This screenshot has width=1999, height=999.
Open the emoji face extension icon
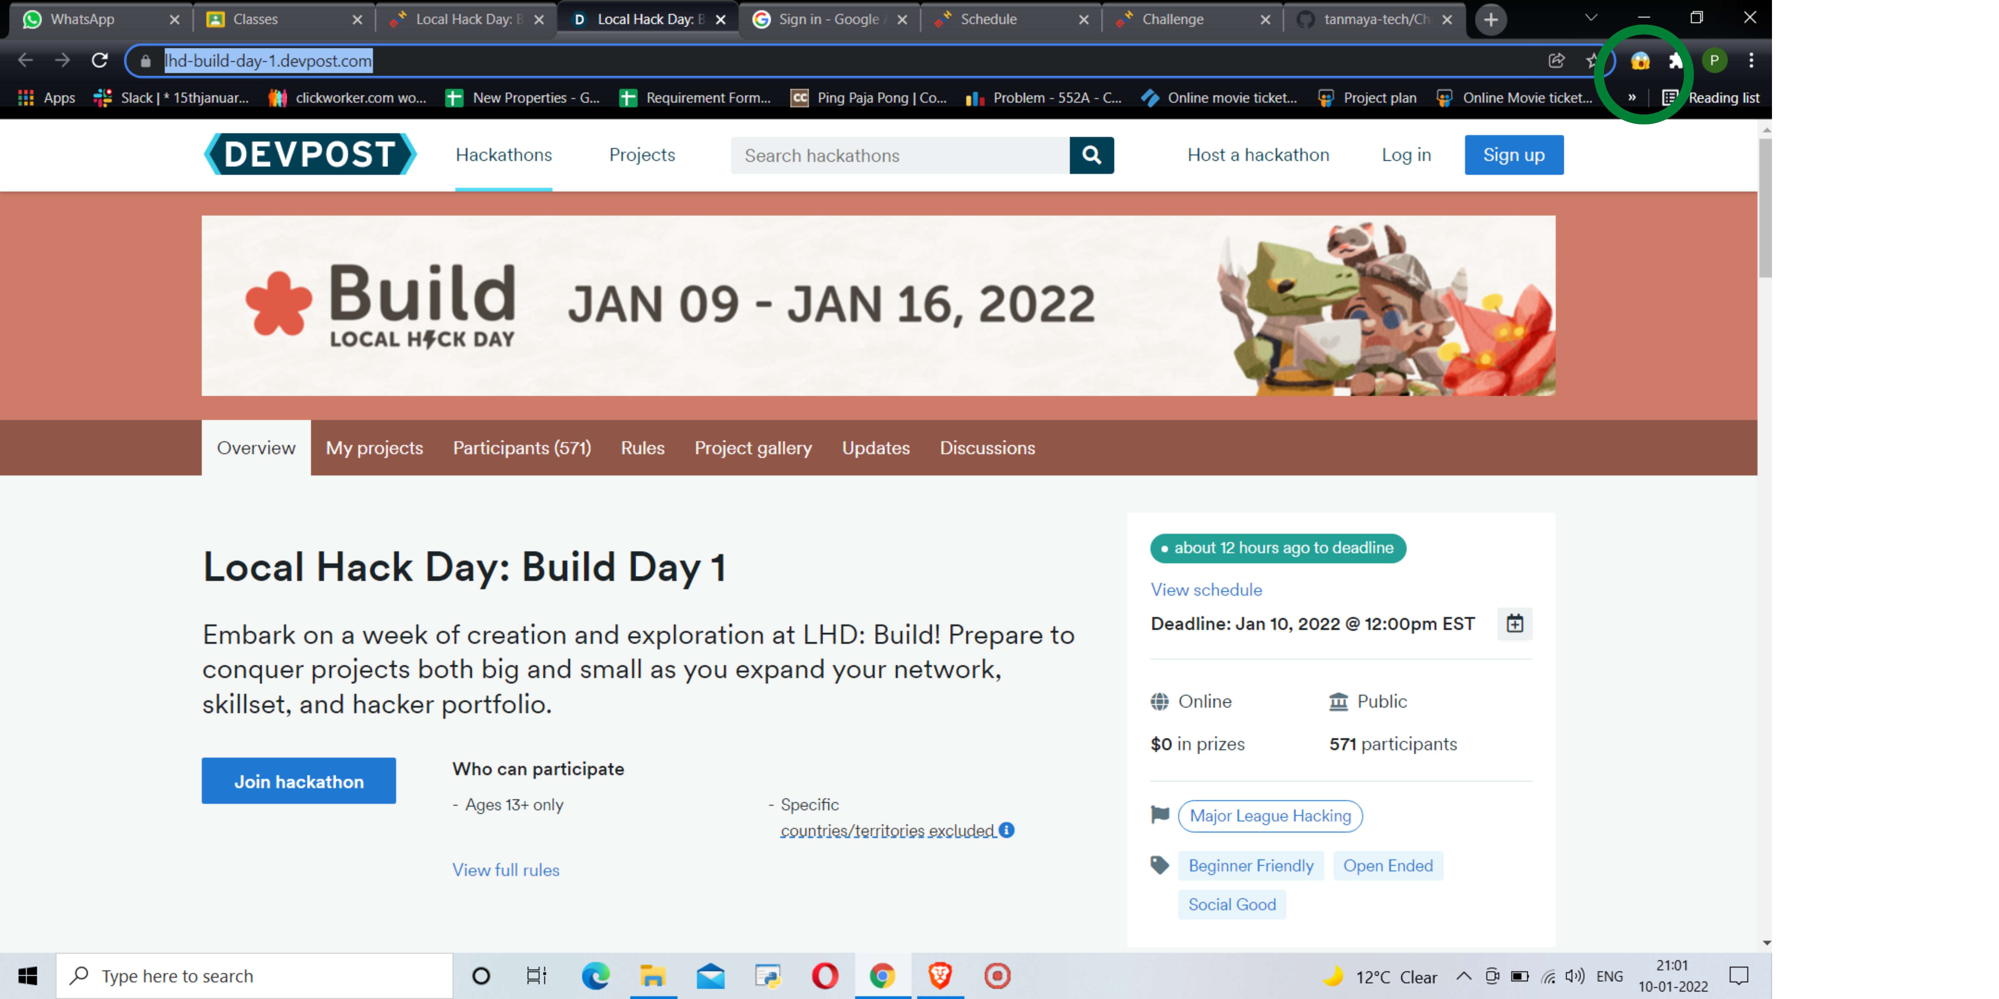[x=1640, y=60]
